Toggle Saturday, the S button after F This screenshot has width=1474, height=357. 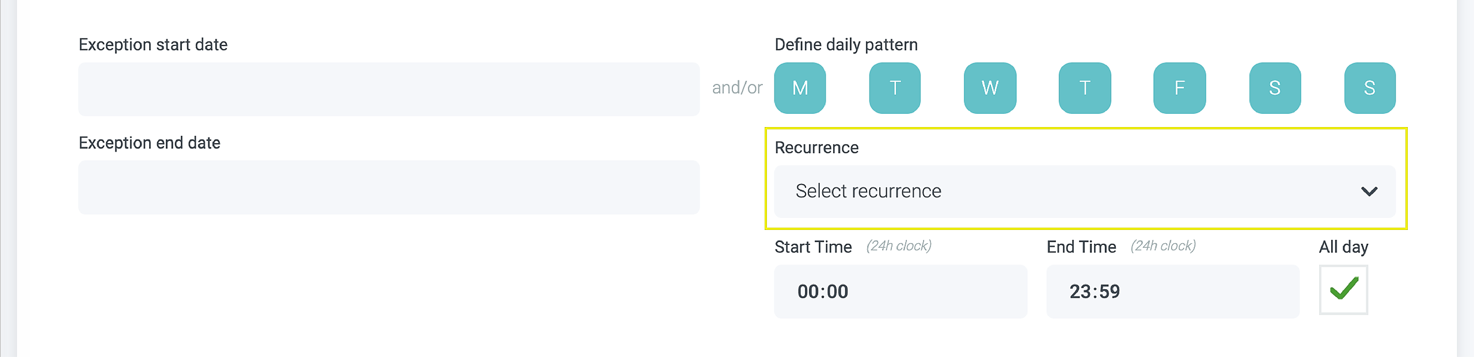[1275, 88]
